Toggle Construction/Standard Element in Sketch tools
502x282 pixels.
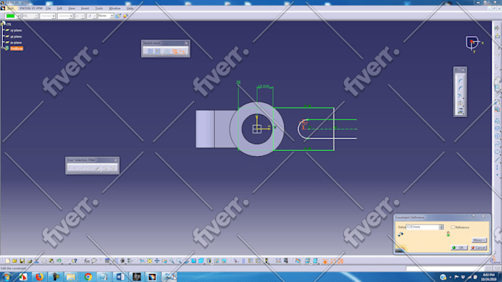tap(167, 52)
